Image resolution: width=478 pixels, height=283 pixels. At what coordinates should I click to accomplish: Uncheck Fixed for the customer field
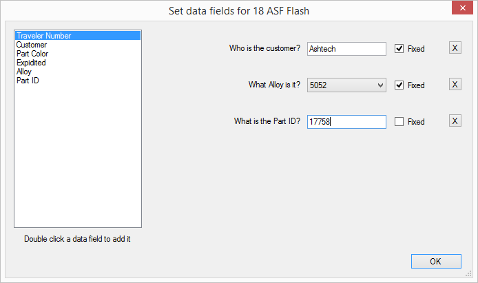click(399, 48)
